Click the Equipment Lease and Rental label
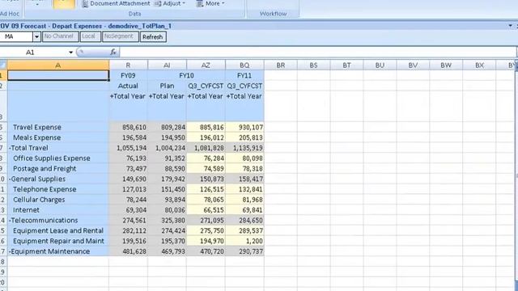 coord(58,230)
